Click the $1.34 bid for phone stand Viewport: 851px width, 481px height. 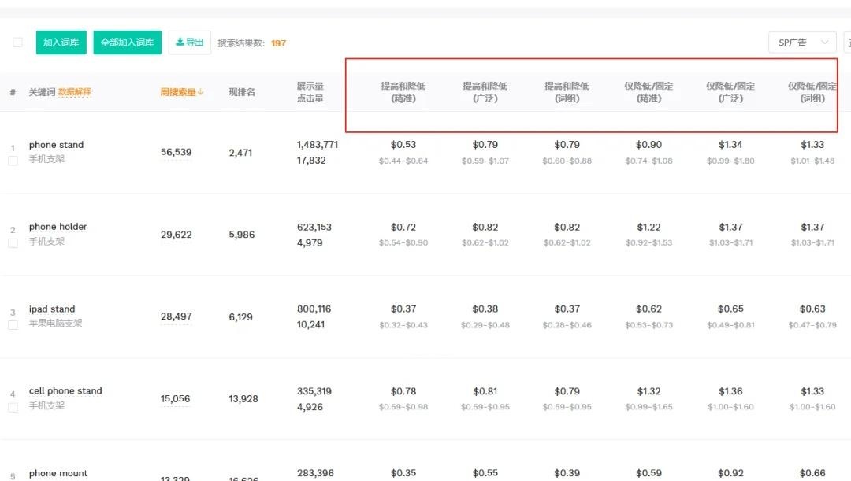click(730, 145)
